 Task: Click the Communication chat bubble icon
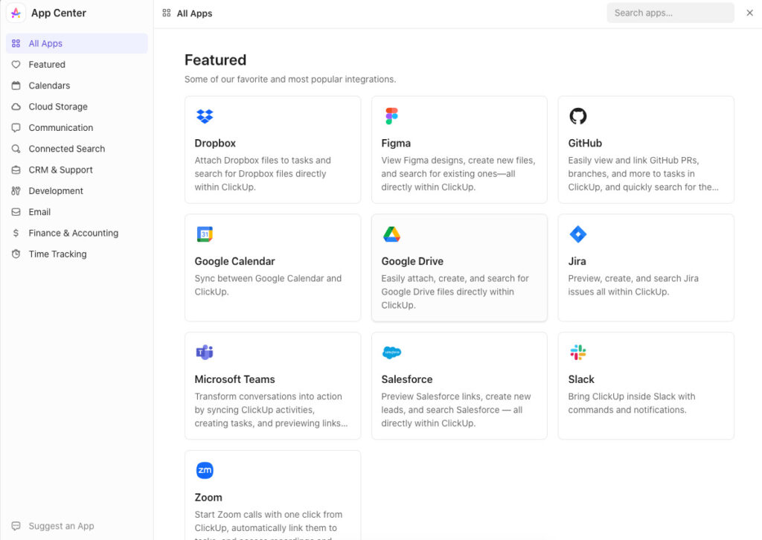pos(16,128)
